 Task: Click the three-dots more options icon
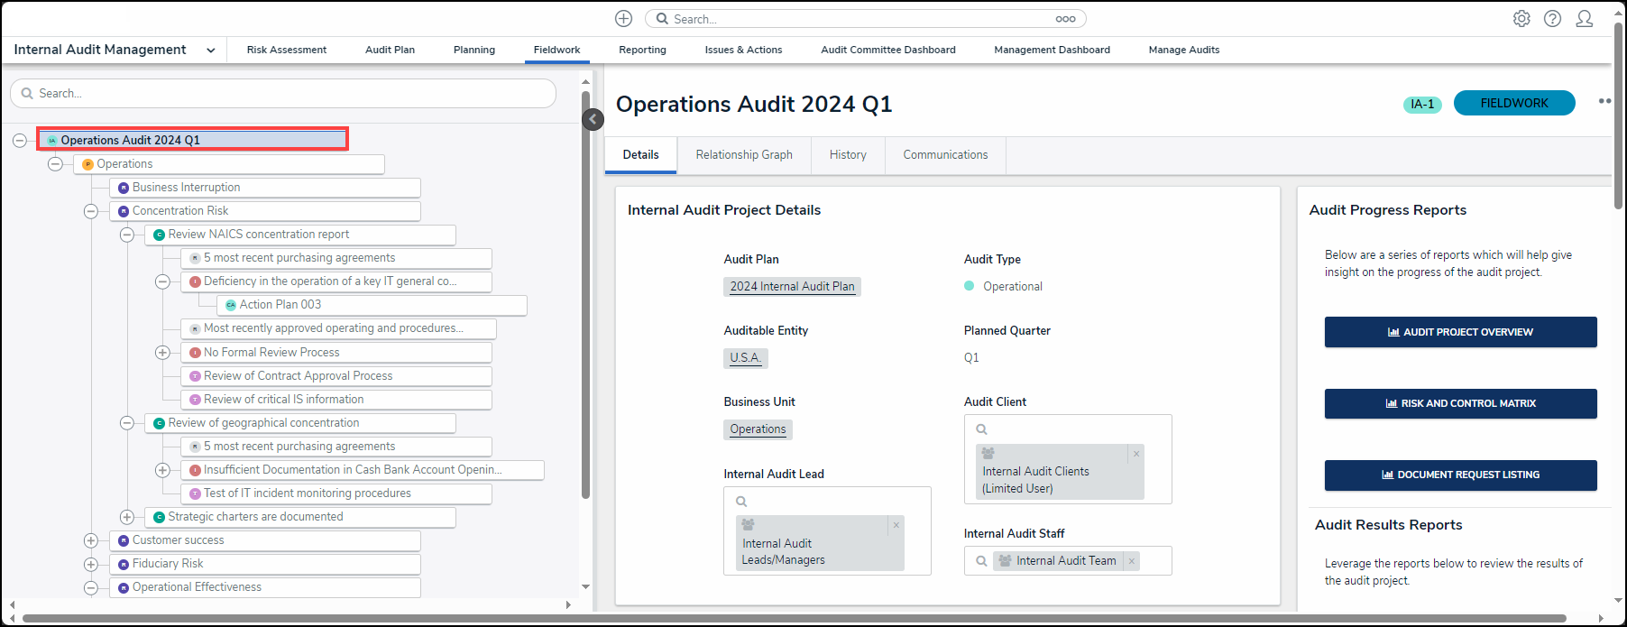[1604, 101]
